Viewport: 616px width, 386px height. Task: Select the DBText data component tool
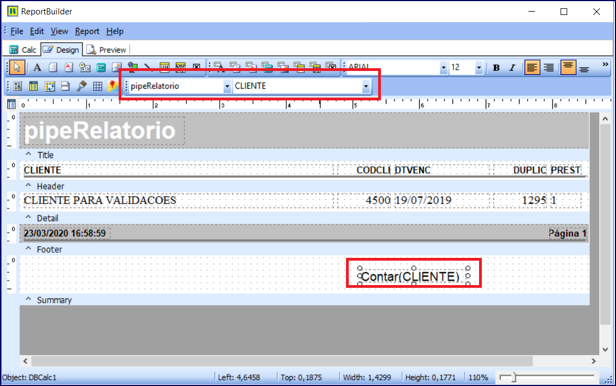point(219,67)
